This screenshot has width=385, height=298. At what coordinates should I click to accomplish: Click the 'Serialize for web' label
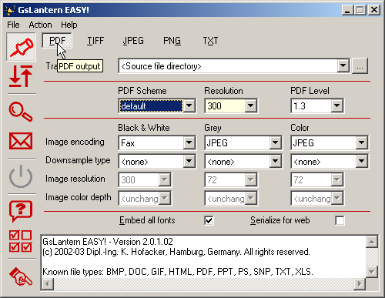point(280,220)
